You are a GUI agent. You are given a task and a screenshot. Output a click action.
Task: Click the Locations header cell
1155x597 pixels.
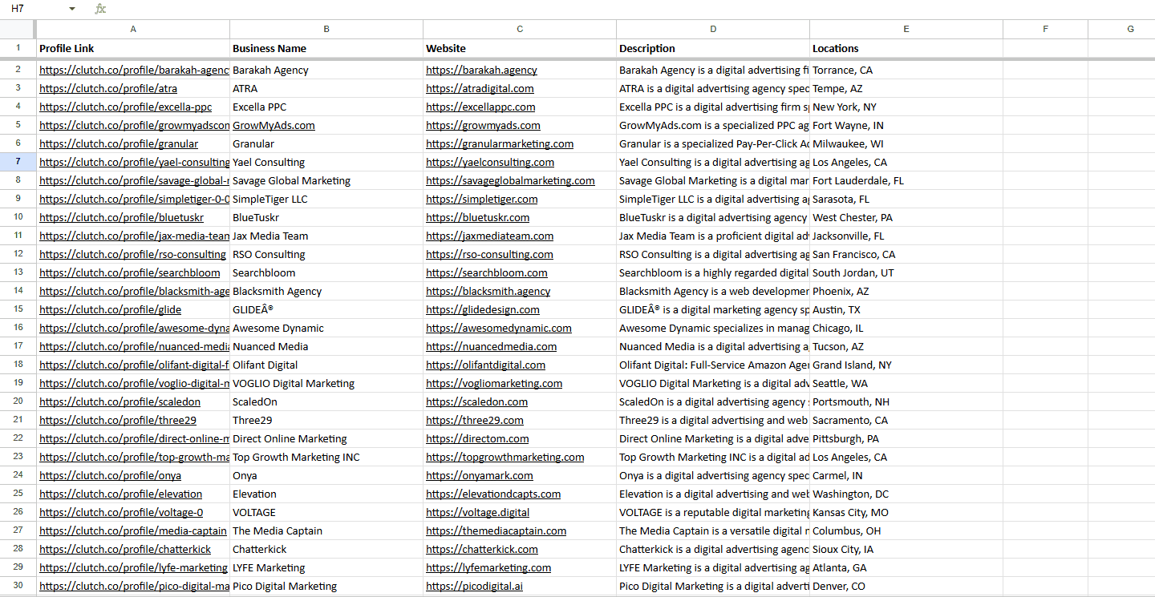906,49
